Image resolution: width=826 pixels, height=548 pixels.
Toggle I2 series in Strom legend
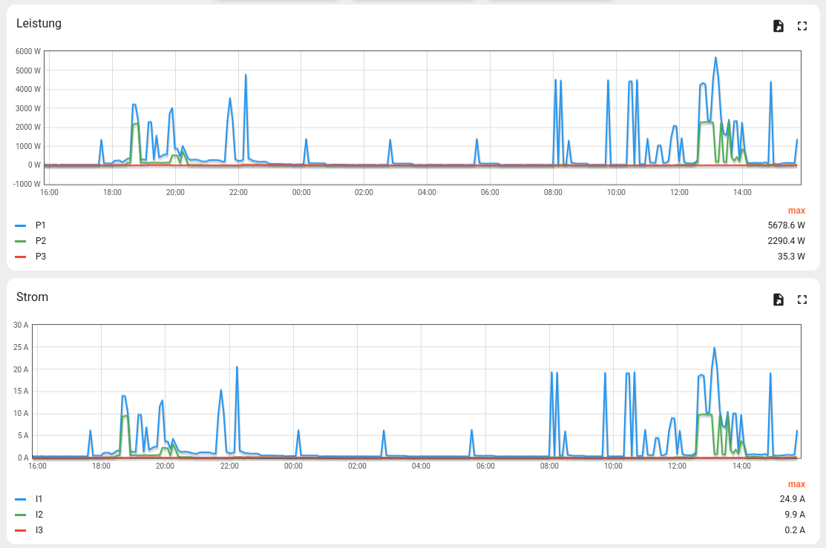tap(39, 515)
